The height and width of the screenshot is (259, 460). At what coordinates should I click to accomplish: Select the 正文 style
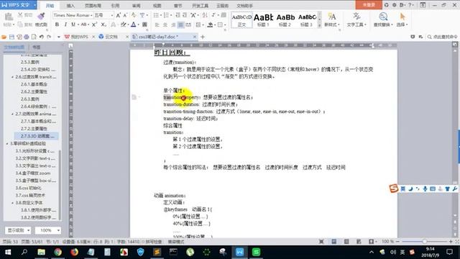241,20
